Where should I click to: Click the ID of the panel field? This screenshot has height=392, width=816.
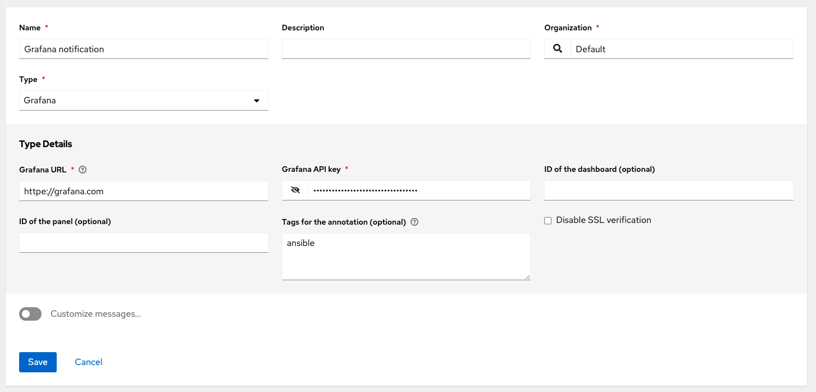pyautogui.click(x=143, y=242)
